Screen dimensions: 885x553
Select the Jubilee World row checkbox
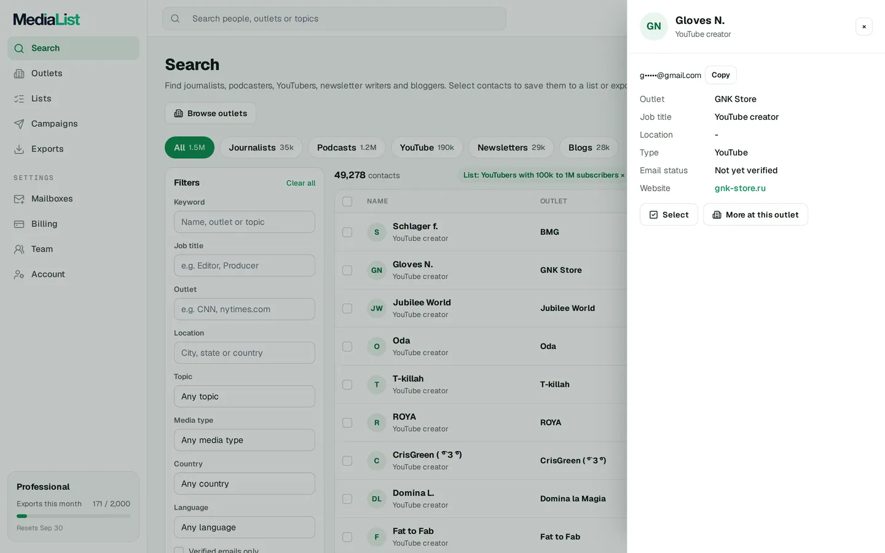(x=347, y=308)
